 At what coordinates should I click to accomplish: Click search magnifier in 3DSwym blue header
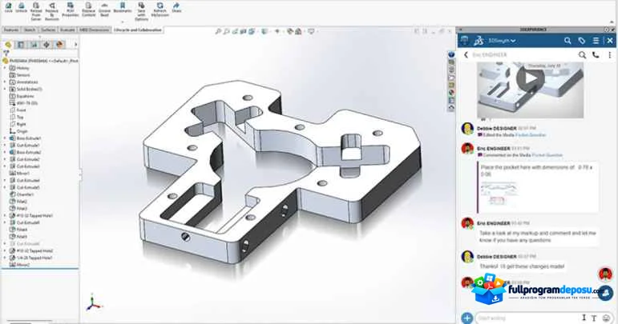[568, 41]
